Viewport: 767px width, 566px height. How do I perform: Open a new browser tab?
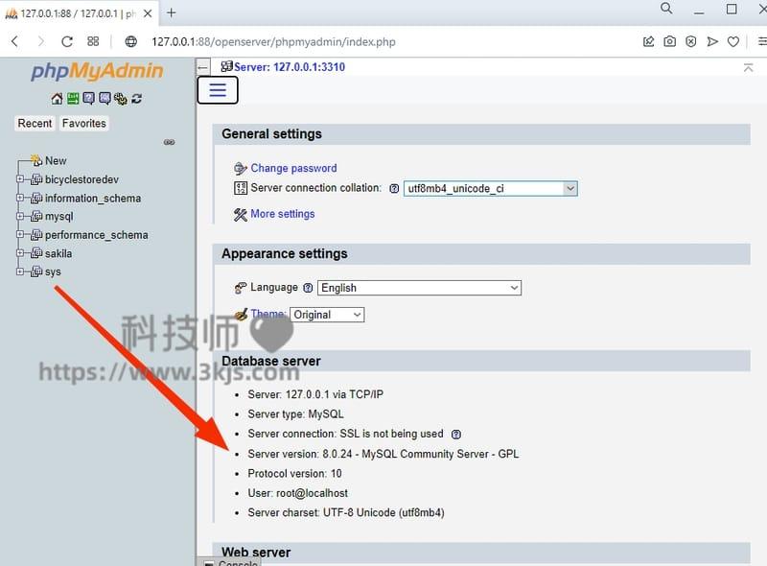(172, 13)
